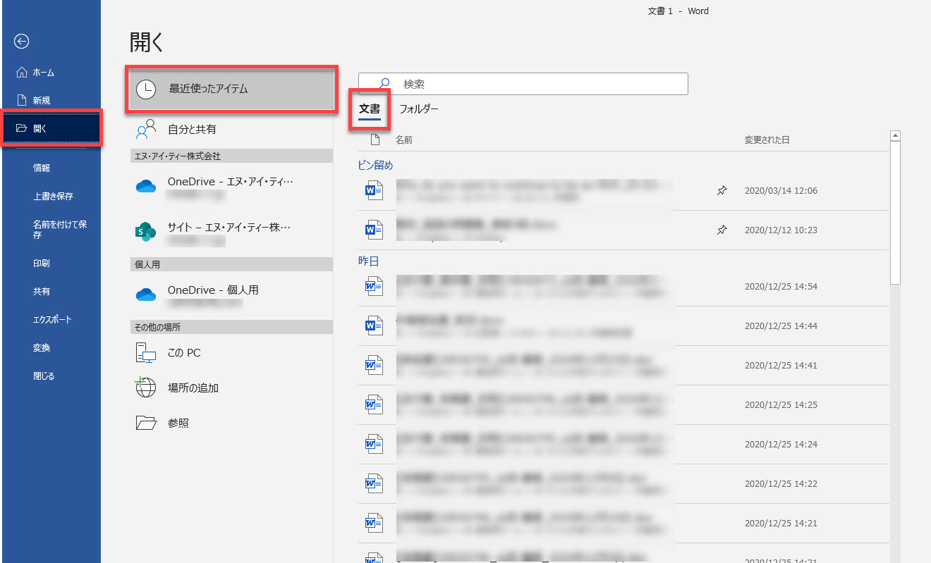Open the 印刷 menu item
The width and height of the screenshot is (931, 563).
[x=42, y=264]
